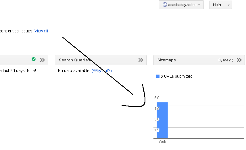246x150 pixels.
Task: Click the 6.0 value on the chart axis
Action: [157, 98]
